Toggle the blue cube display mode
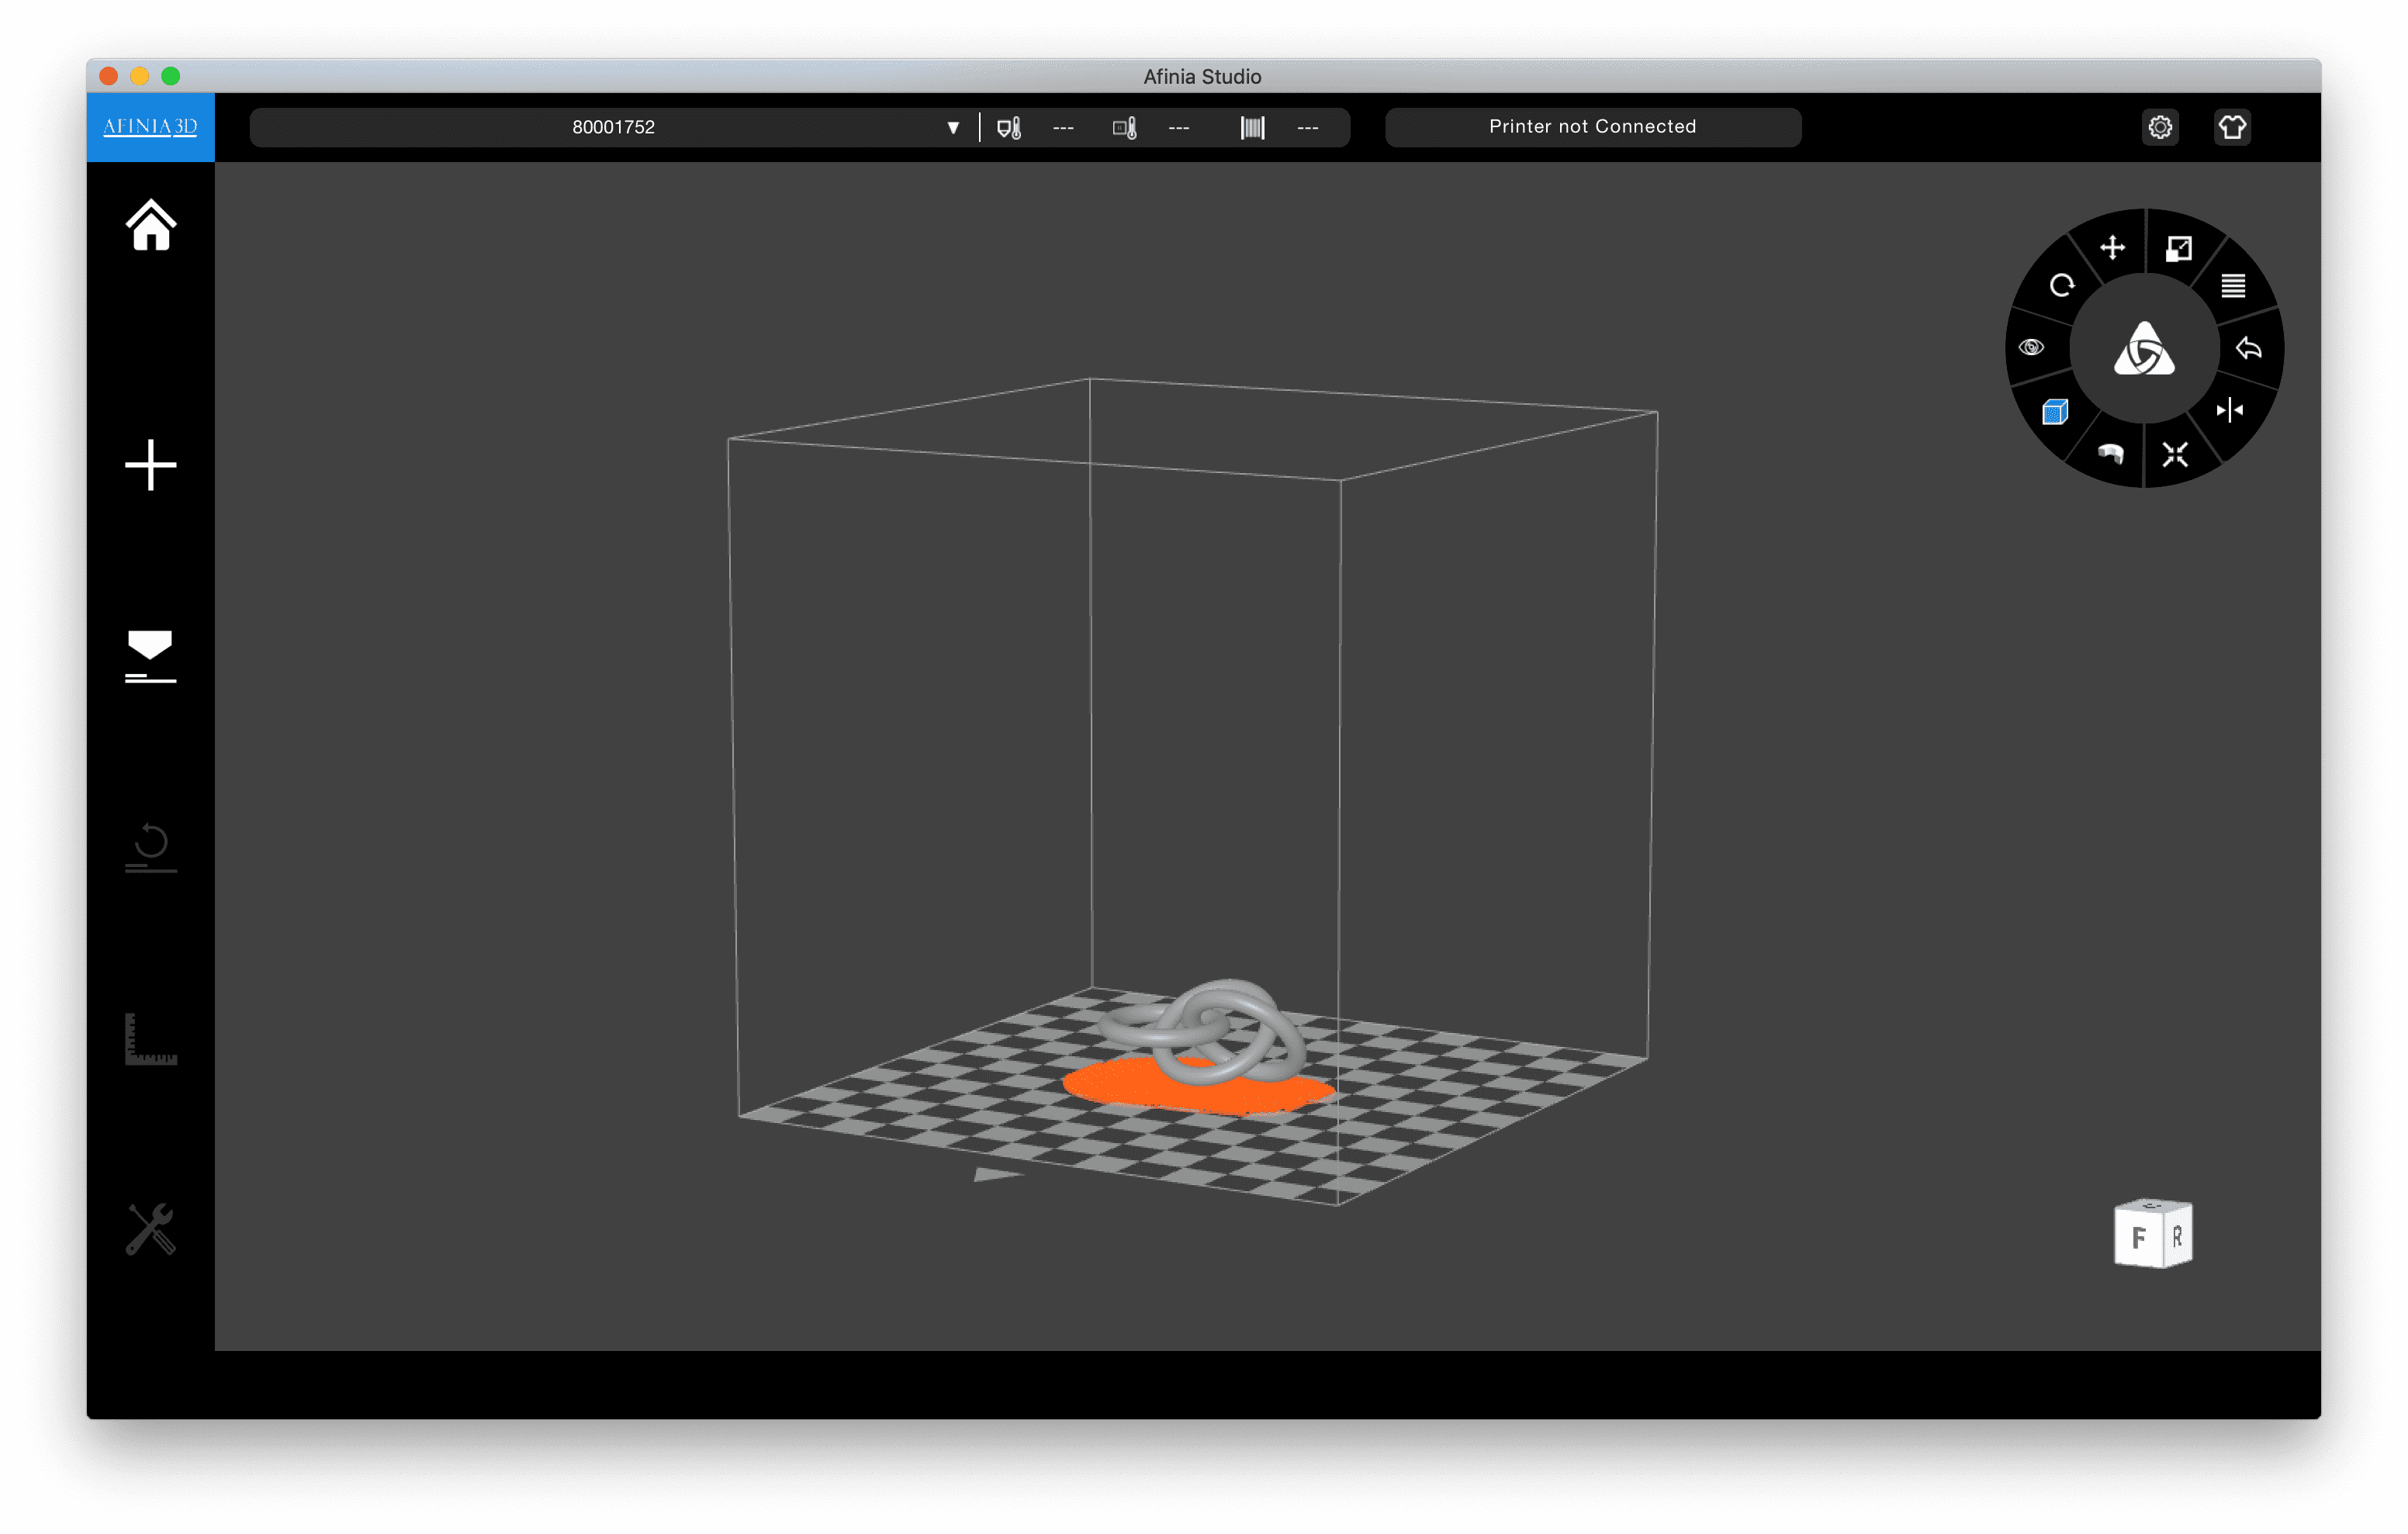This screenshot has width=2408, height=1534. pos(2054,412)
